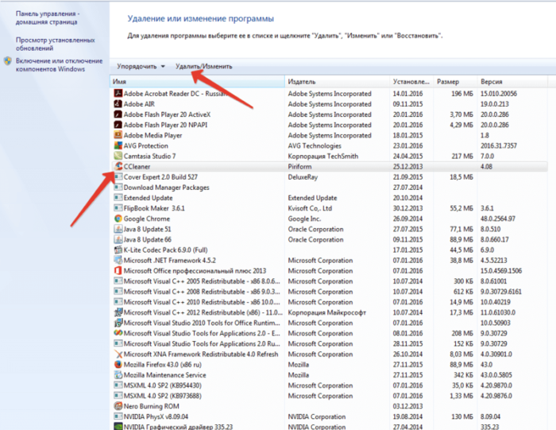556x430 pixels.
Task: Sort by the Имя column header
Action: pyautogui.click(x=198, y=82)
